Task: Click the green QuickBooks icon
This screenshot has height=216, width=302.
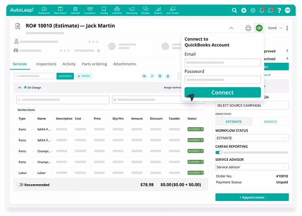Action: [x=259, y=28]
